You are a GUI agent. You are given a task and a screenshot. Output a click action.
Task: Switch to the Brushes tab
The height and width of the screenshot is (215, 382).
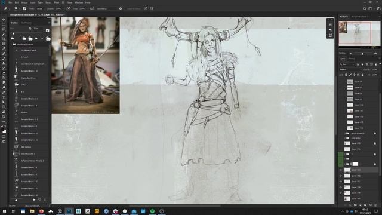click(14, 23)
